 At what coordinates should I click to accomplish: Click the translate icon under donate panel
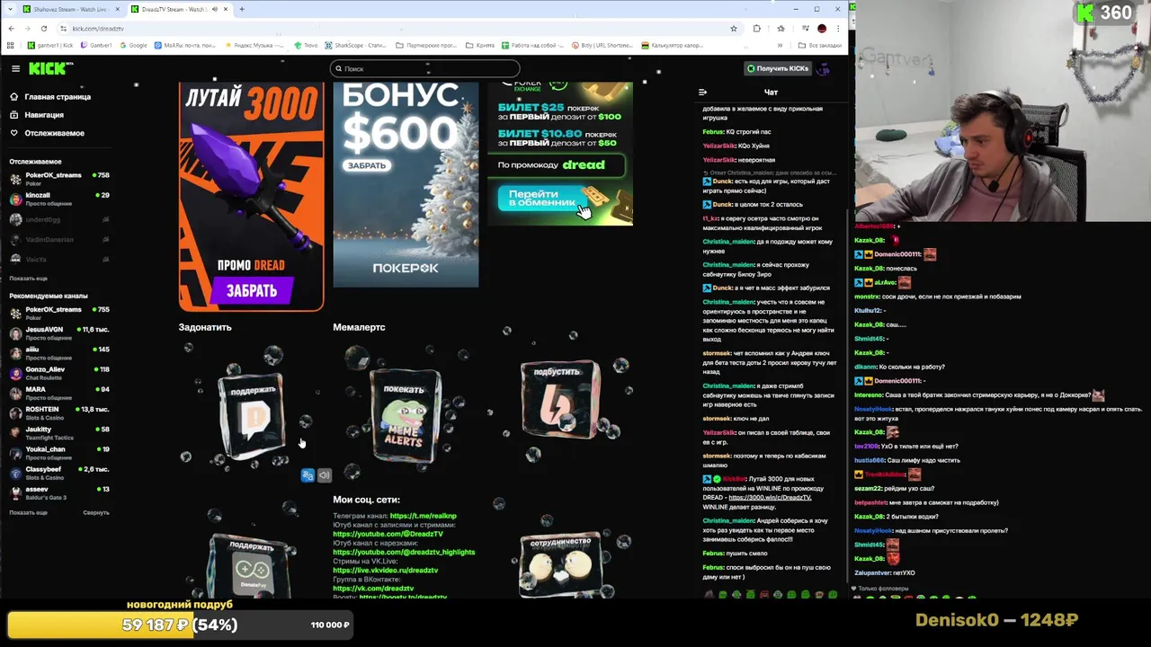coord(308,475)
